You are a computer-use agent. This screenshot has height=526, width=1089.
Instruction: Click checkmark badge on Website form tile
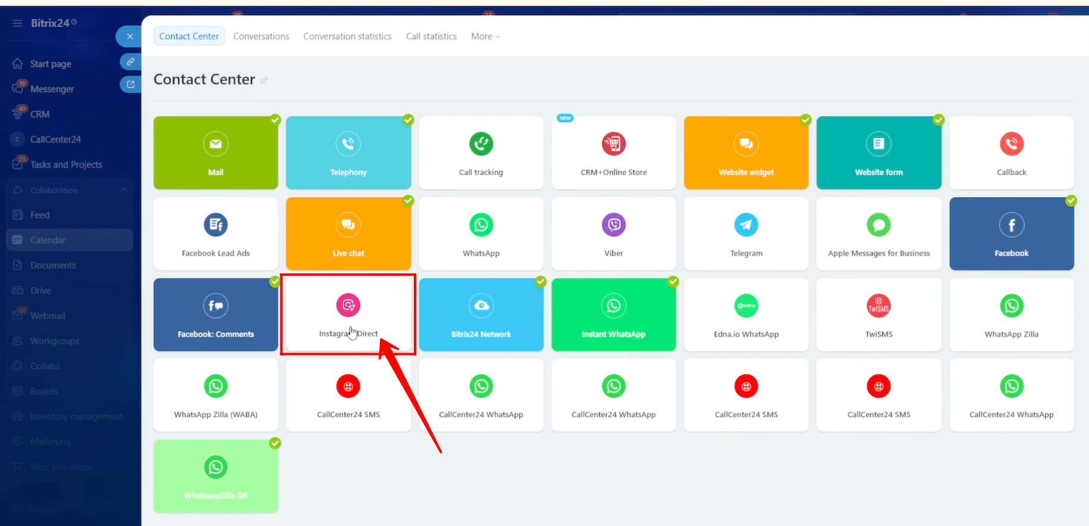click(x=938, y=120)
